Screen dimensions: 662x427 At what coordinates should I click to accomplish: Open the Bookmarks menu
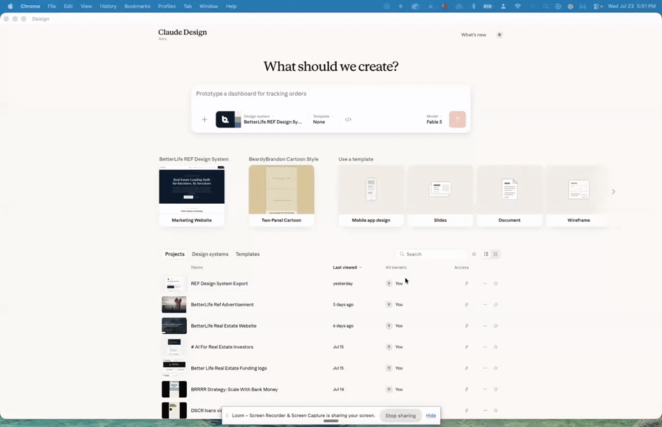[137, 6]
